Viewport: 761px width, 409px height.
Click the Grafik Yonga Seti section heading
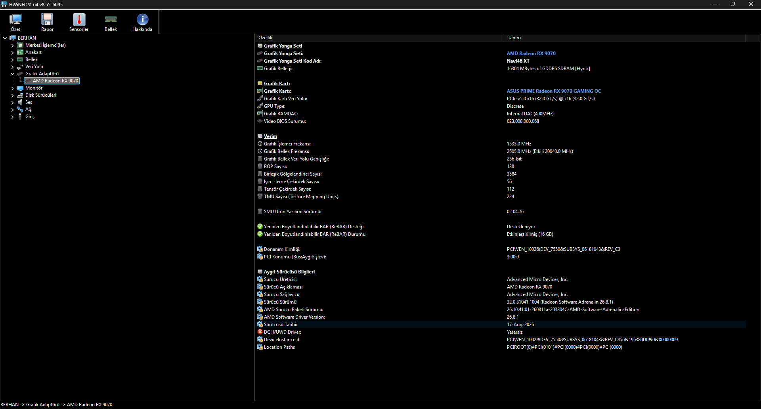point(283,46)
